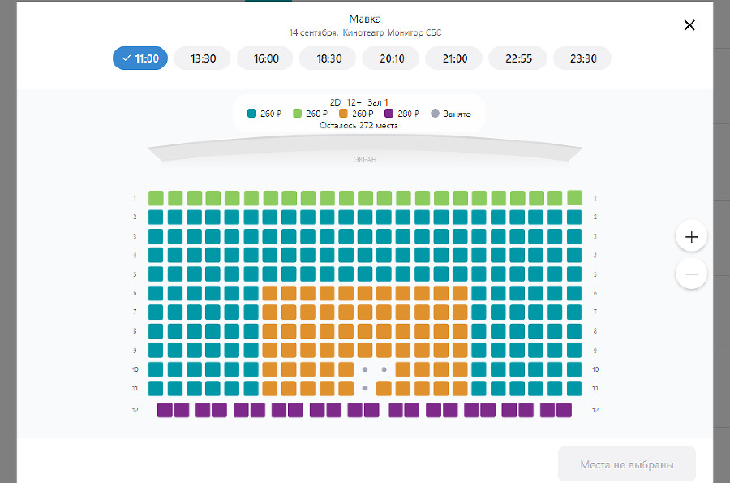Choose the 22:55 showtime

[517, 58]
